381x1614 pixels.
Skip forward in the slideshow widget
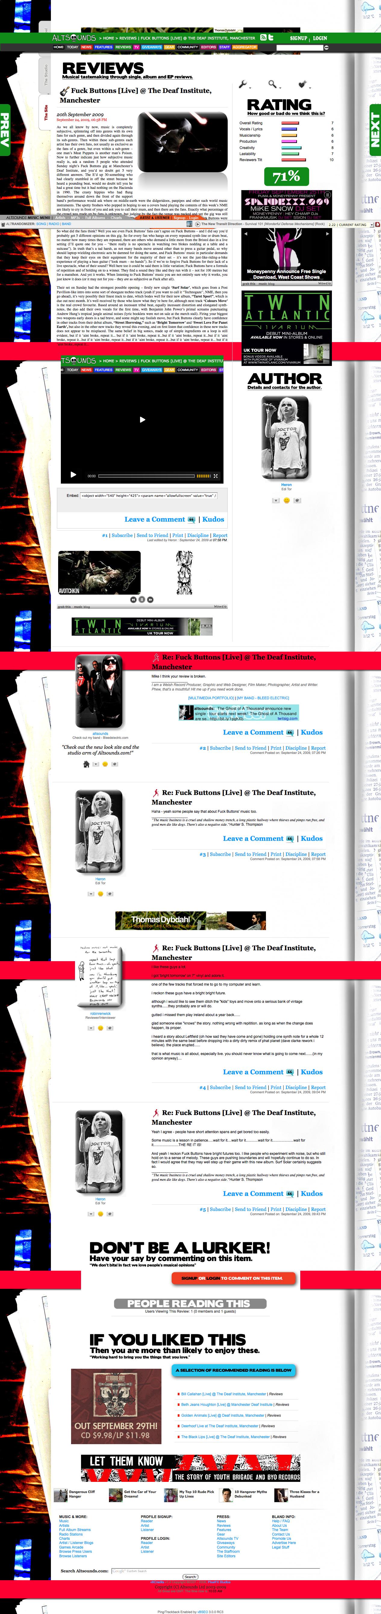coord(150,600)
